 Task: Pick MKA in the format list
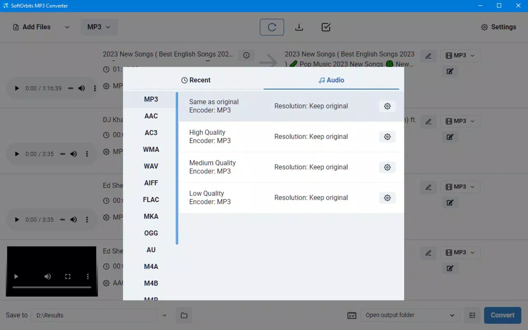[151, 217]
